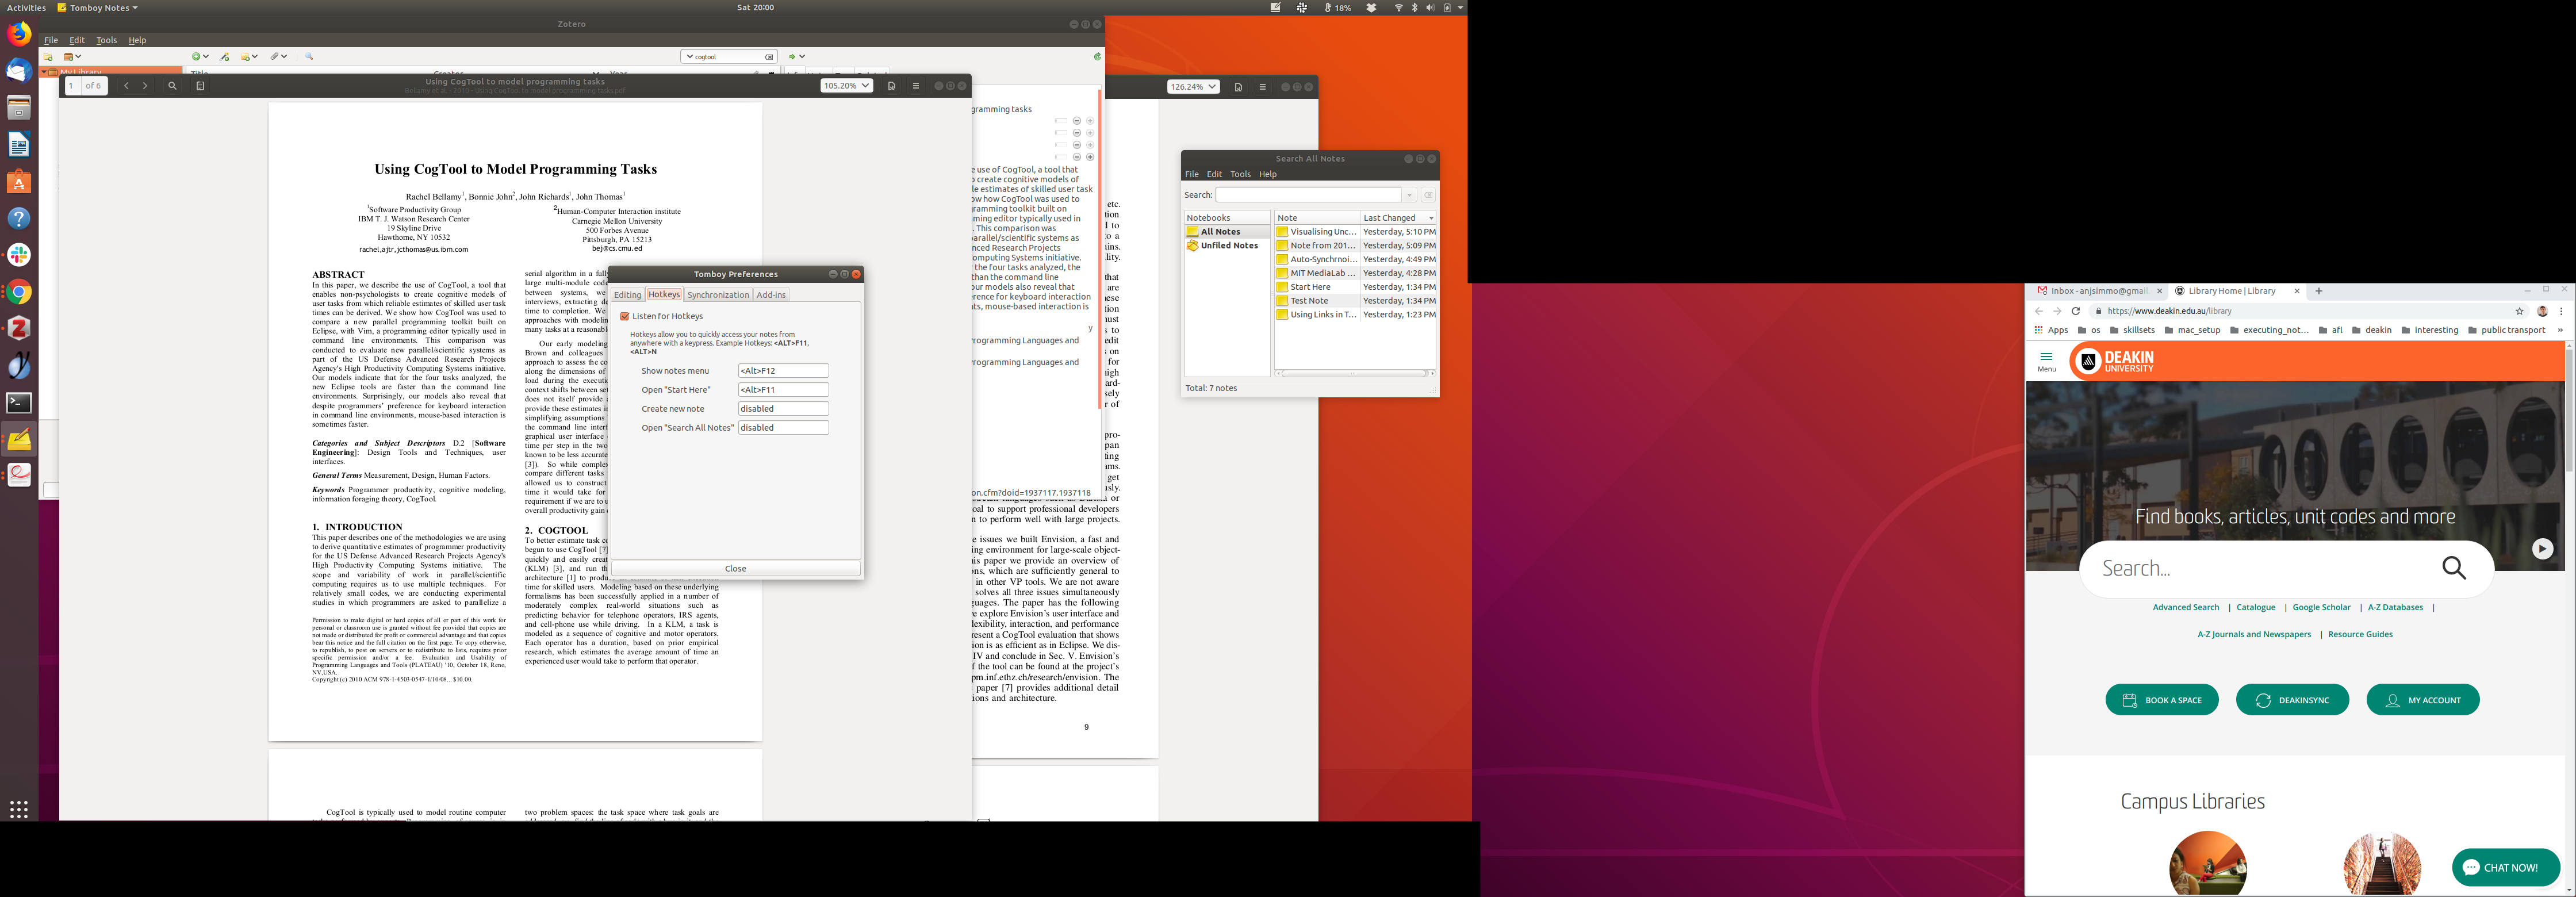This screenshot has height=897, width=2576.
Task: Clear the cogtool search field in Zotero
Action: [x=769, y=57]
